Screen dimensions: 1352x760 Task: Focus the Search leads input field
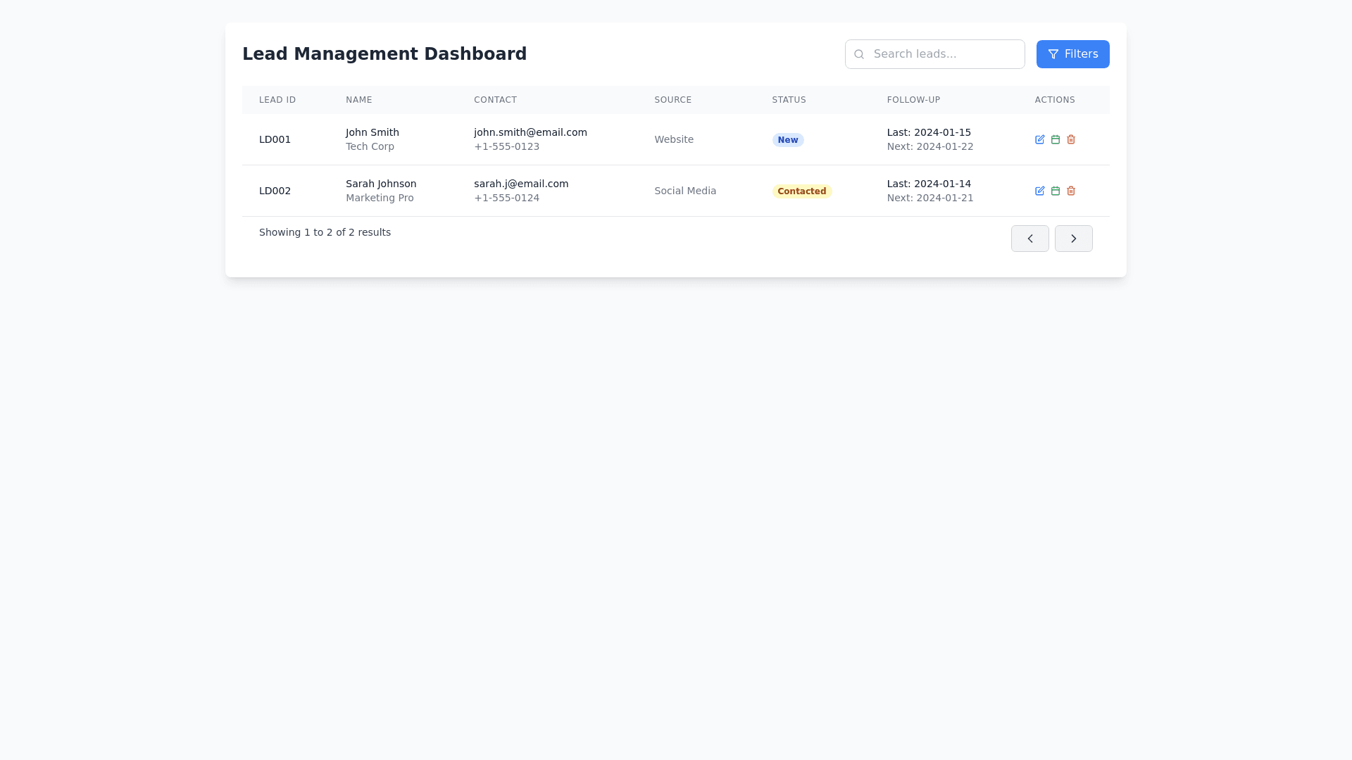pyautogui.click(x=944, y=54)
